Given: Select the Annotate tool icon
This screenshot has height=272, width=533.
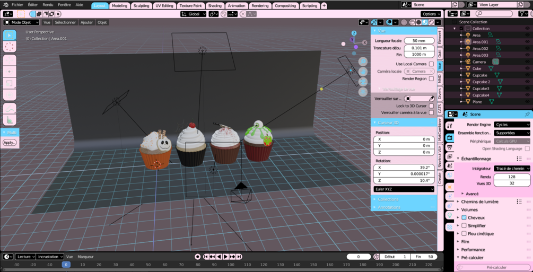Looking at the screenshot, I should click(x=10, y=108).
